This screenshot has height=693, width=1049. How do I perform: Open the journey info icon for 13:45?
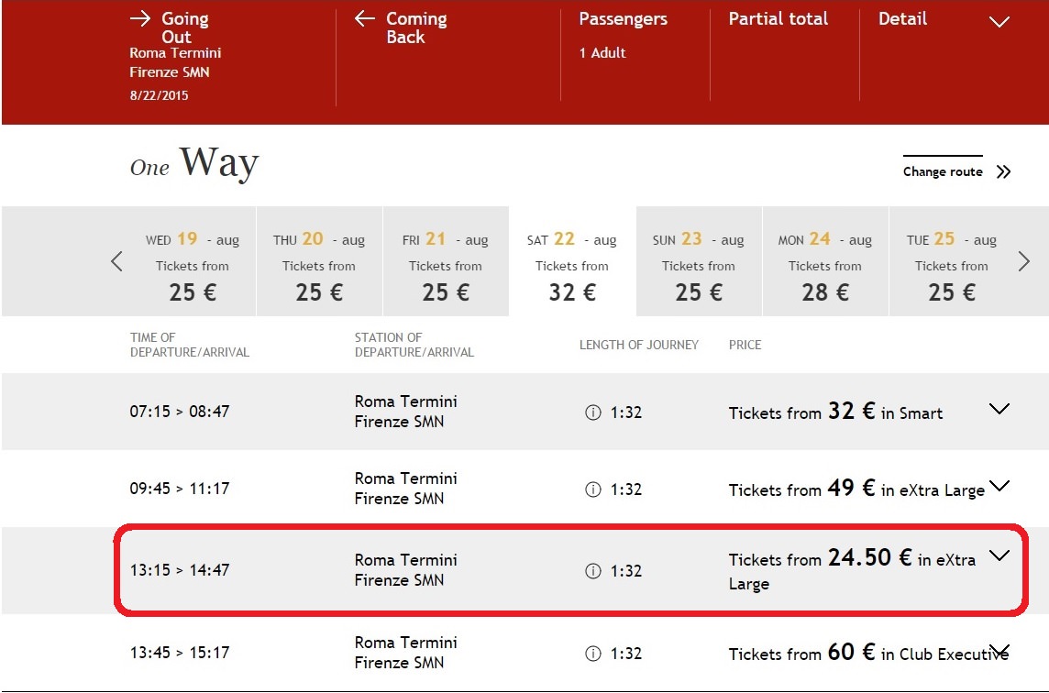[x=592, y=654]
